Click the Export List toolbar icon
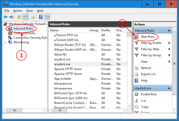 pos(33,17)
